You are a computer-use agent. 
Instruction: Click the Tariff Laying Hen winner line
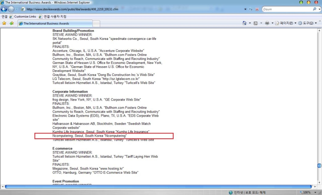click(x=105, y=159)
